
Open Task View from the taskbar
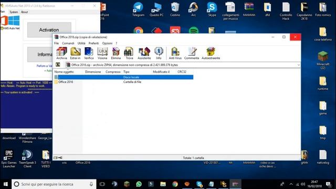click(x=102, y=184)
